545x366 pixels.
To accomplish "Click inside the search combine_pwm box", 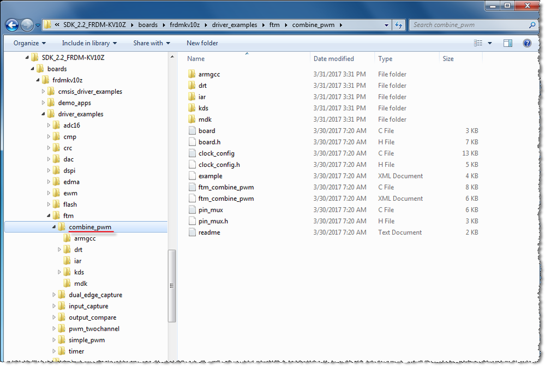I will [469, 25].
